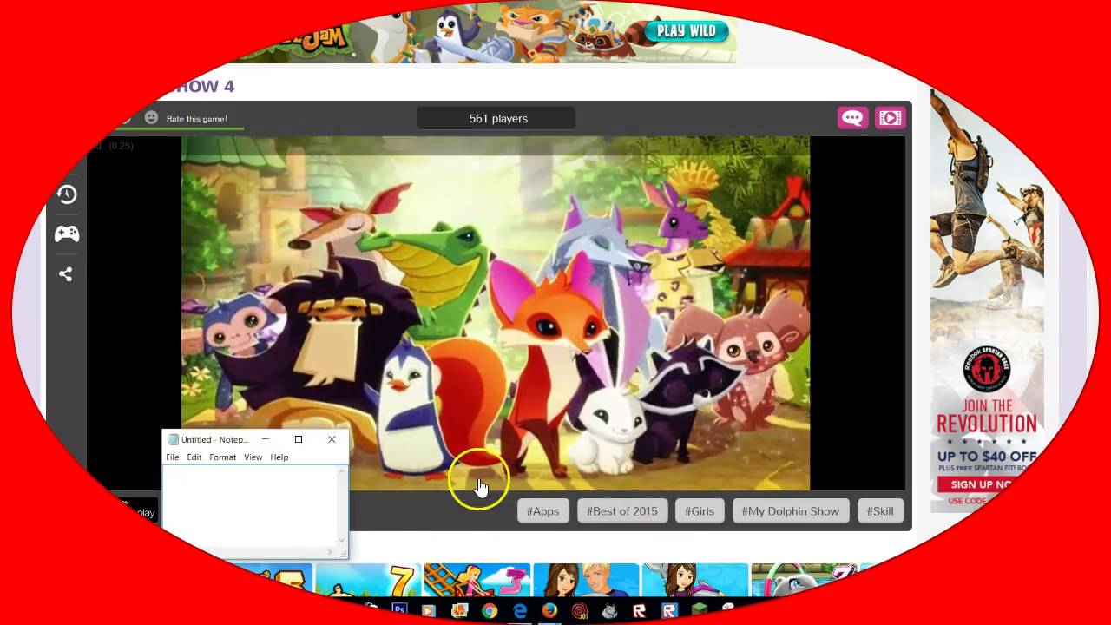1111x625 pixels.
Task: Open Notepad Format menu
Action: (x=222, y=457)
